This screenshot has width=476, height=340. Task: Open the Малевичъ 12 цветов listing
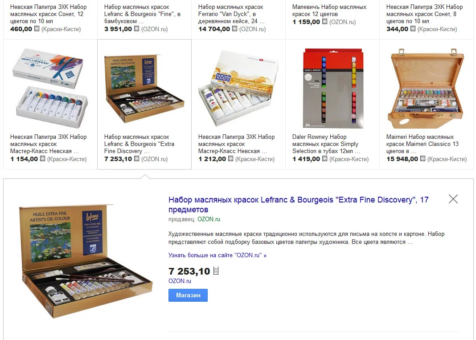[329, 10]
